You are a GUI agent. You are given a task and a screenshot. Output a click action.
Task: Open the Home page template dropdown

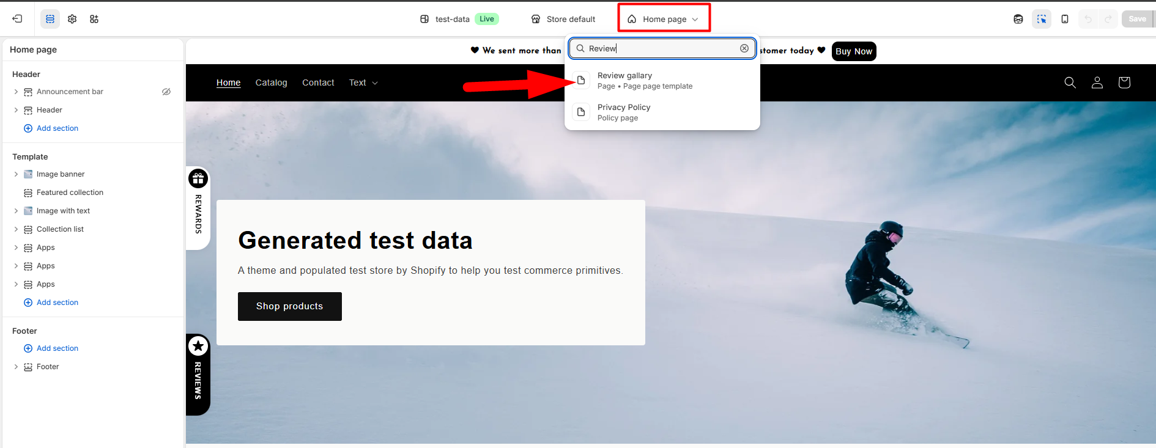pyautogui.click(x=664, y=19)
